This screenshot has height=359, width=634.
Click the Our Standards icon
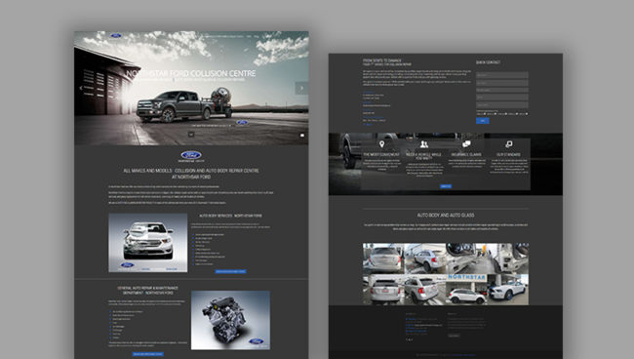(x=508, y=144)
